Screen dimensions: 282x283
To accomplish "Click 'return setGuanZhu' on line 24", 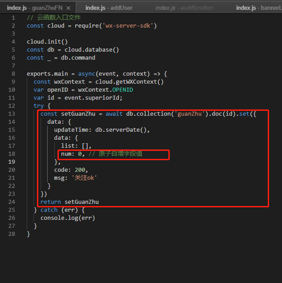I will [x=69, y=202].
